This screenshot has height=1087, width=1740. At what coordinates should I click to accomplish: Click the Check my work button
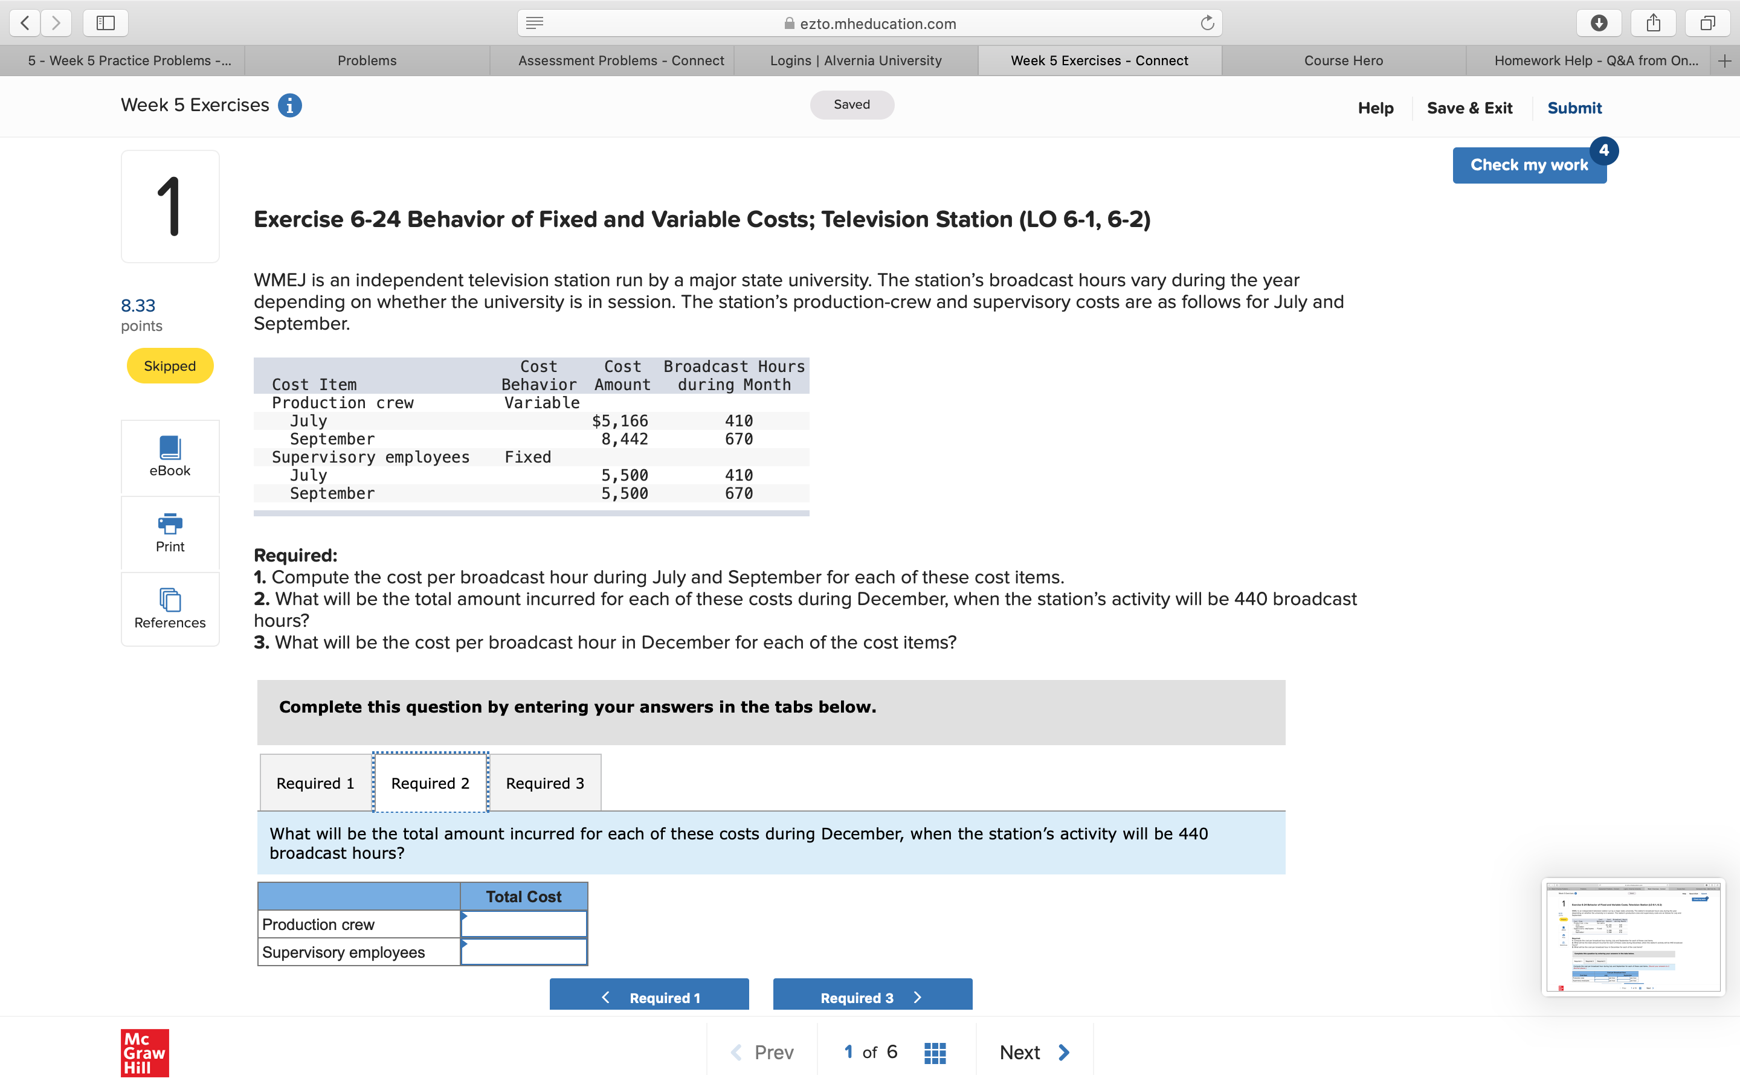point(1529,165)
